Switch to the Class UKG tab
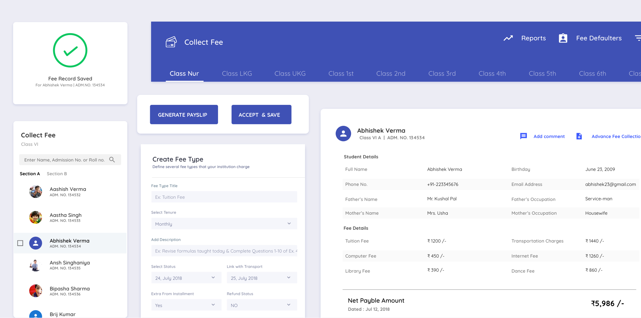The height and width of the screenshot is (318, 641). (290, 74)
